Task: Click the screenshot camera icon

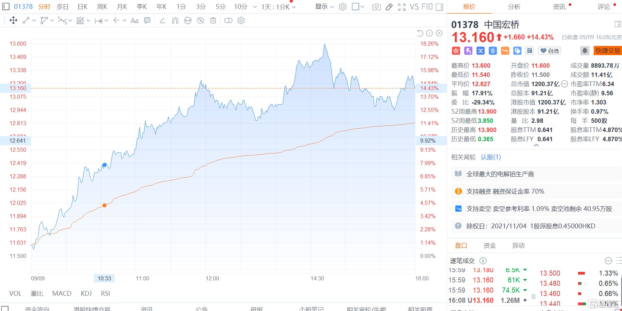Action: tap(376, 7)
